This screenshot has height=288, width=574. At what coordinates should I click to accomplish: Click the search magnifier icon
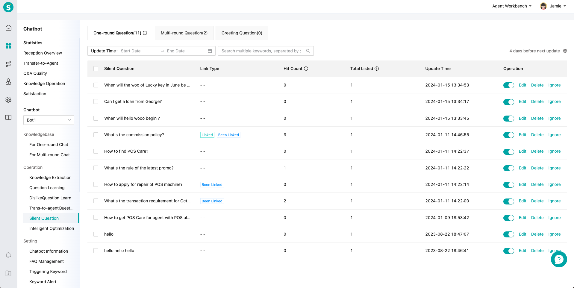click(308, 51)
